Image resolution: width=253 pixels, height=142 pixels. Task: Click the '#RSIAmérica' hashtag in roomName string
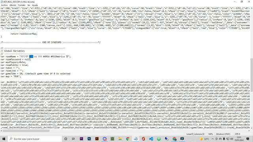click(x=58, y=56)
